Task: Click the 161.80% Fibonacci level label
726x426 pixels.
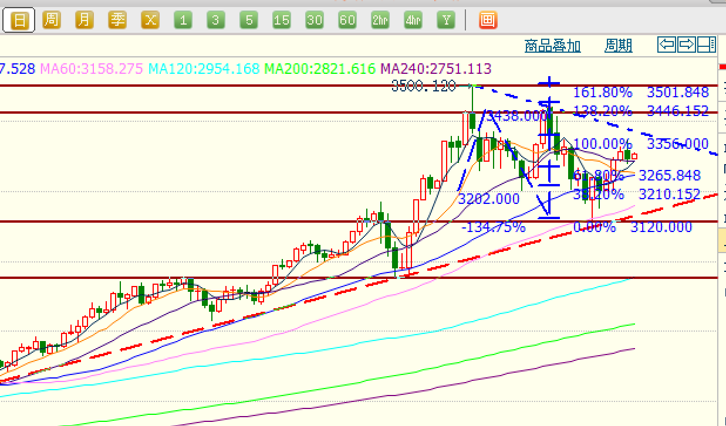Action: tap(603, 92)
